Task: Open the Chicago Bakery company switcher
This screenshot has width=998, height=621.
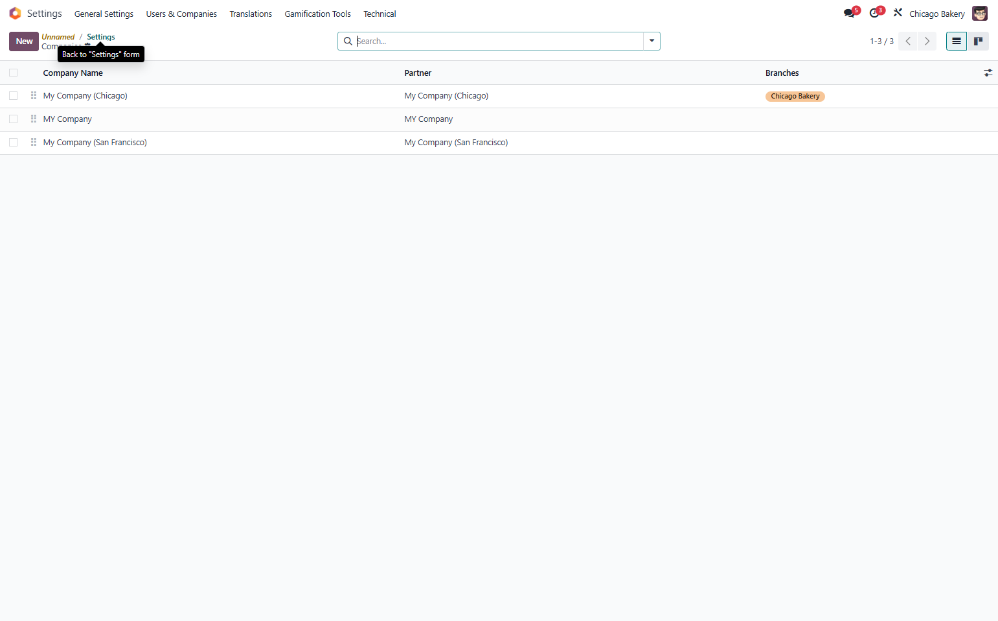Action: coord(936,14)
